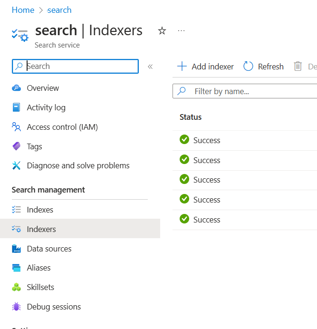The width and height of the screenshot is (317, 329).
Task: Go to the Home breadcrumb link
Action: tap(23, 10)
